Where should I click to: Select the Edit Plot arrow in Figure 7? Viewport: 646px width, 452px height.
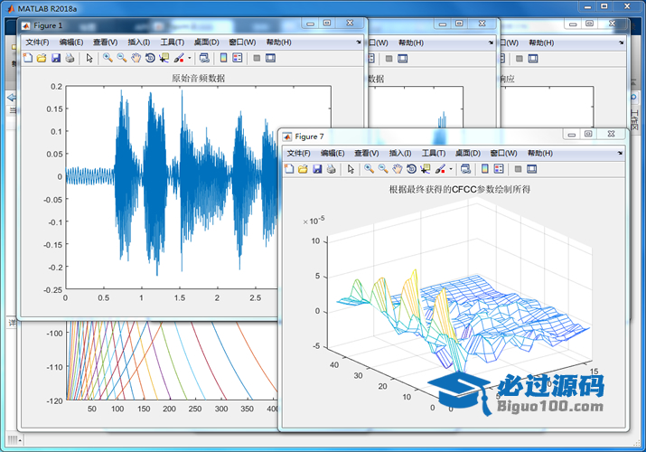[x=351, y=169]
